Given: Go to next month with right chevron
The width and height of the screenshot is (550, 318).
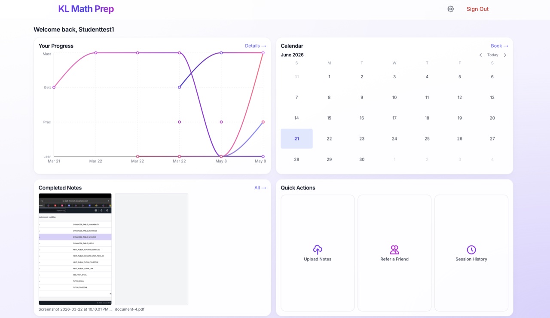Looking at the screenshot, I should 505,55.
